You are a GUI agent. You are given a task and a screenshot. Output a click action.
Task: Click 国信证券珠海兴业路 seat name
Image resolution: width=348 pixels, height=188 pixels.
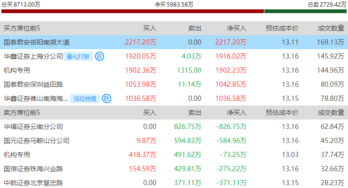point(33,169)
